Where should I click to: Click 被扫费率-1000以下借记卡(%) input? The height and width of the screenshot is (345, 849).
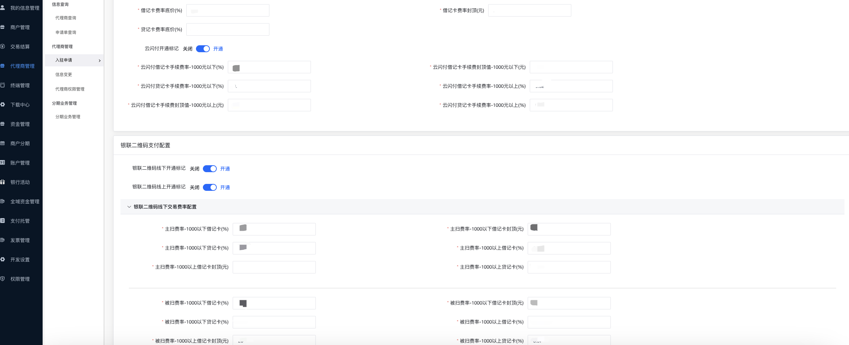click(x=274, y=303)
